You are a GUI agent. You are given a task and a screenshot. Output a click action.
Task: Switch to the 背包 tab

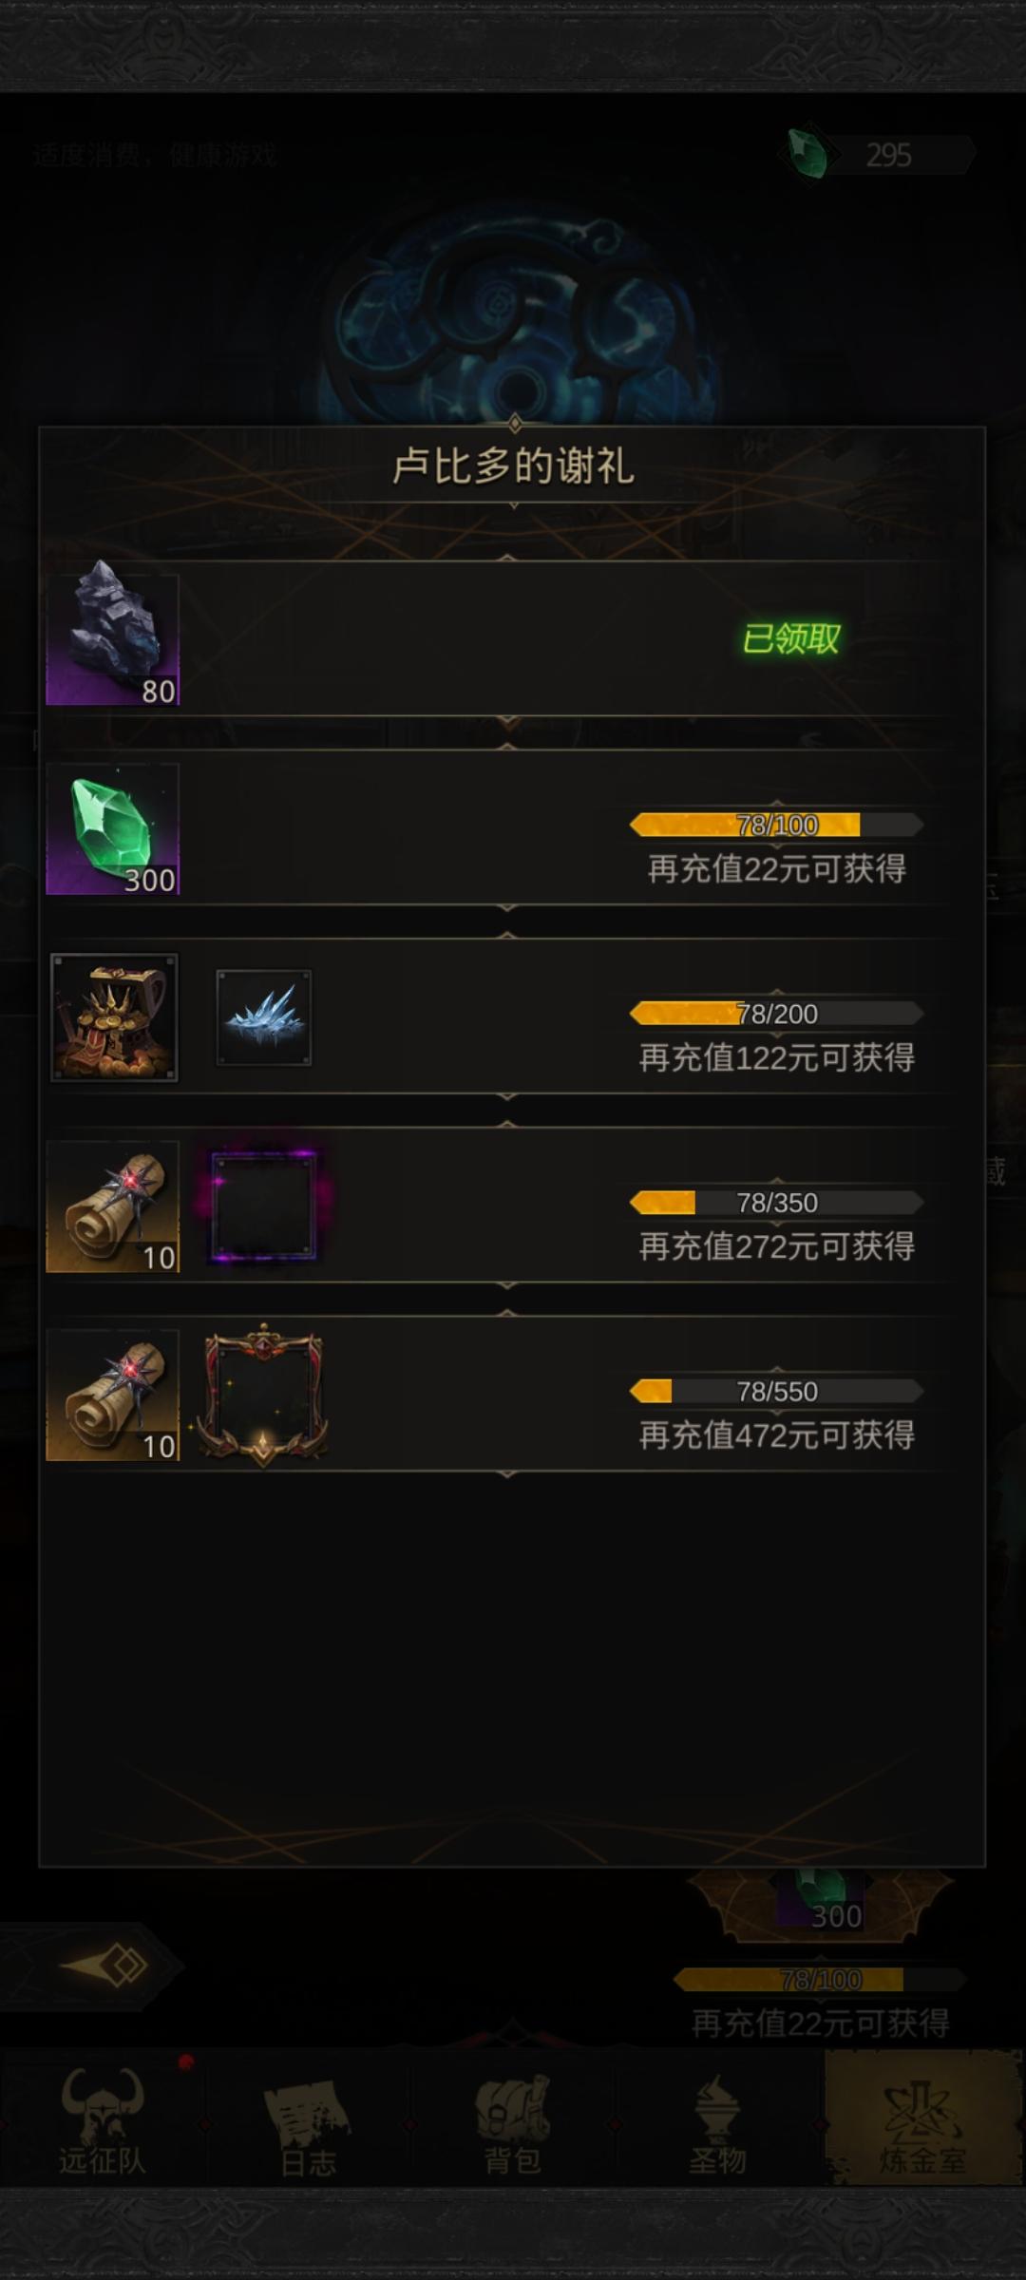coord(513,2120)
